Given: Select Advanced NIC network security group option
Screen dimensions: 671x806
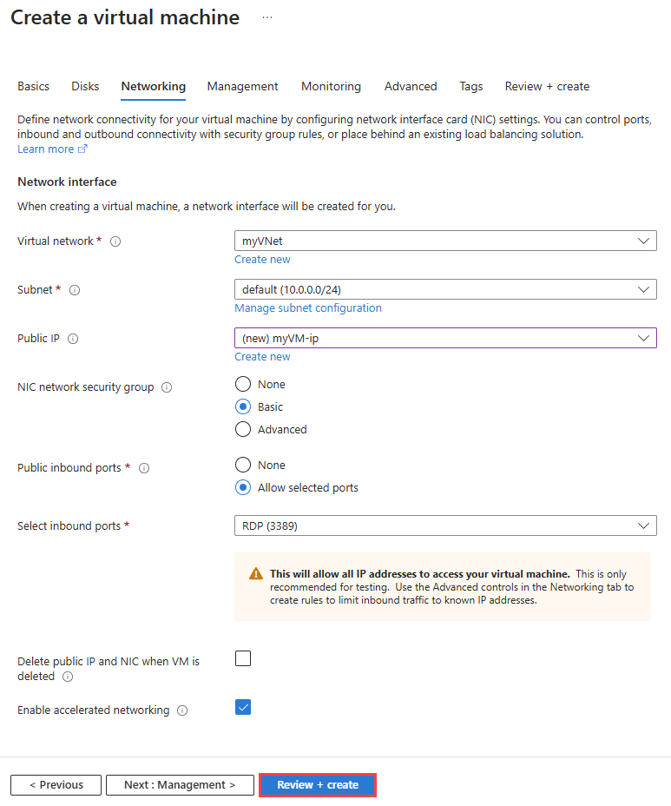Looking at the screenshot, I should 243,429.
